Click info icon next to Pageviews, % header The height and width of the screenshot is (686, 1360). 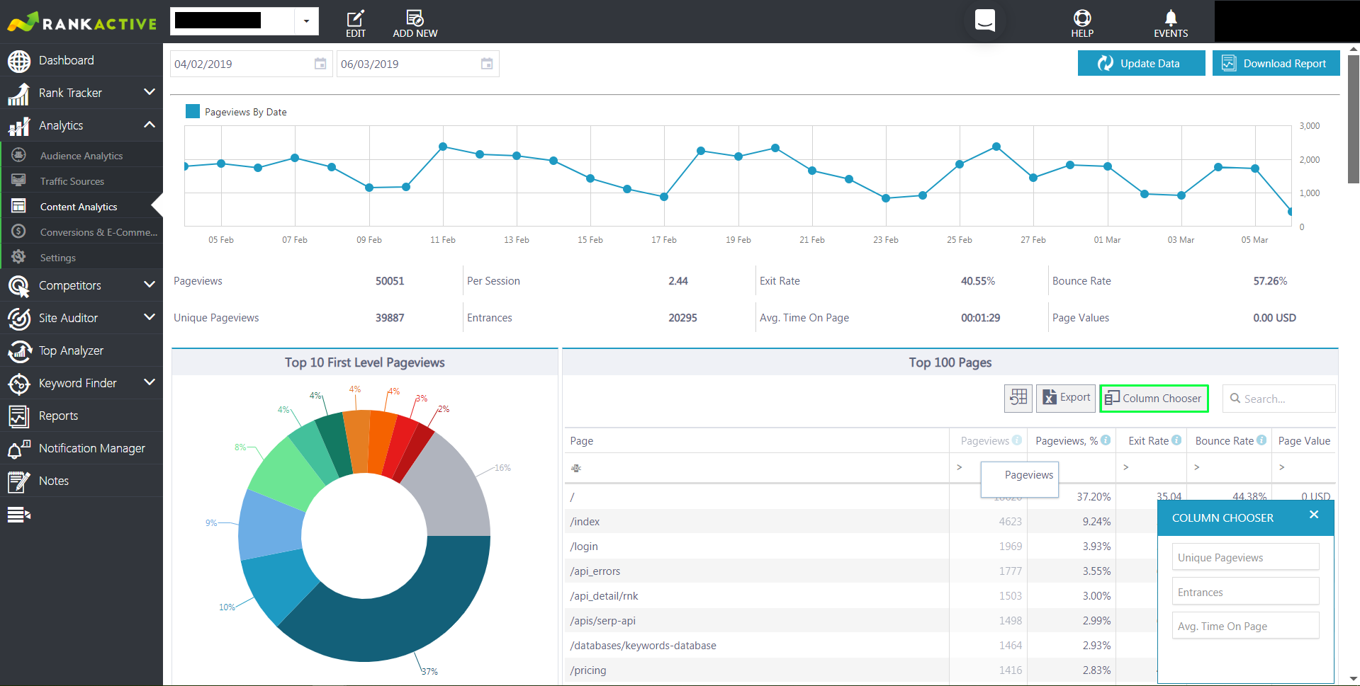[1106, 440]
